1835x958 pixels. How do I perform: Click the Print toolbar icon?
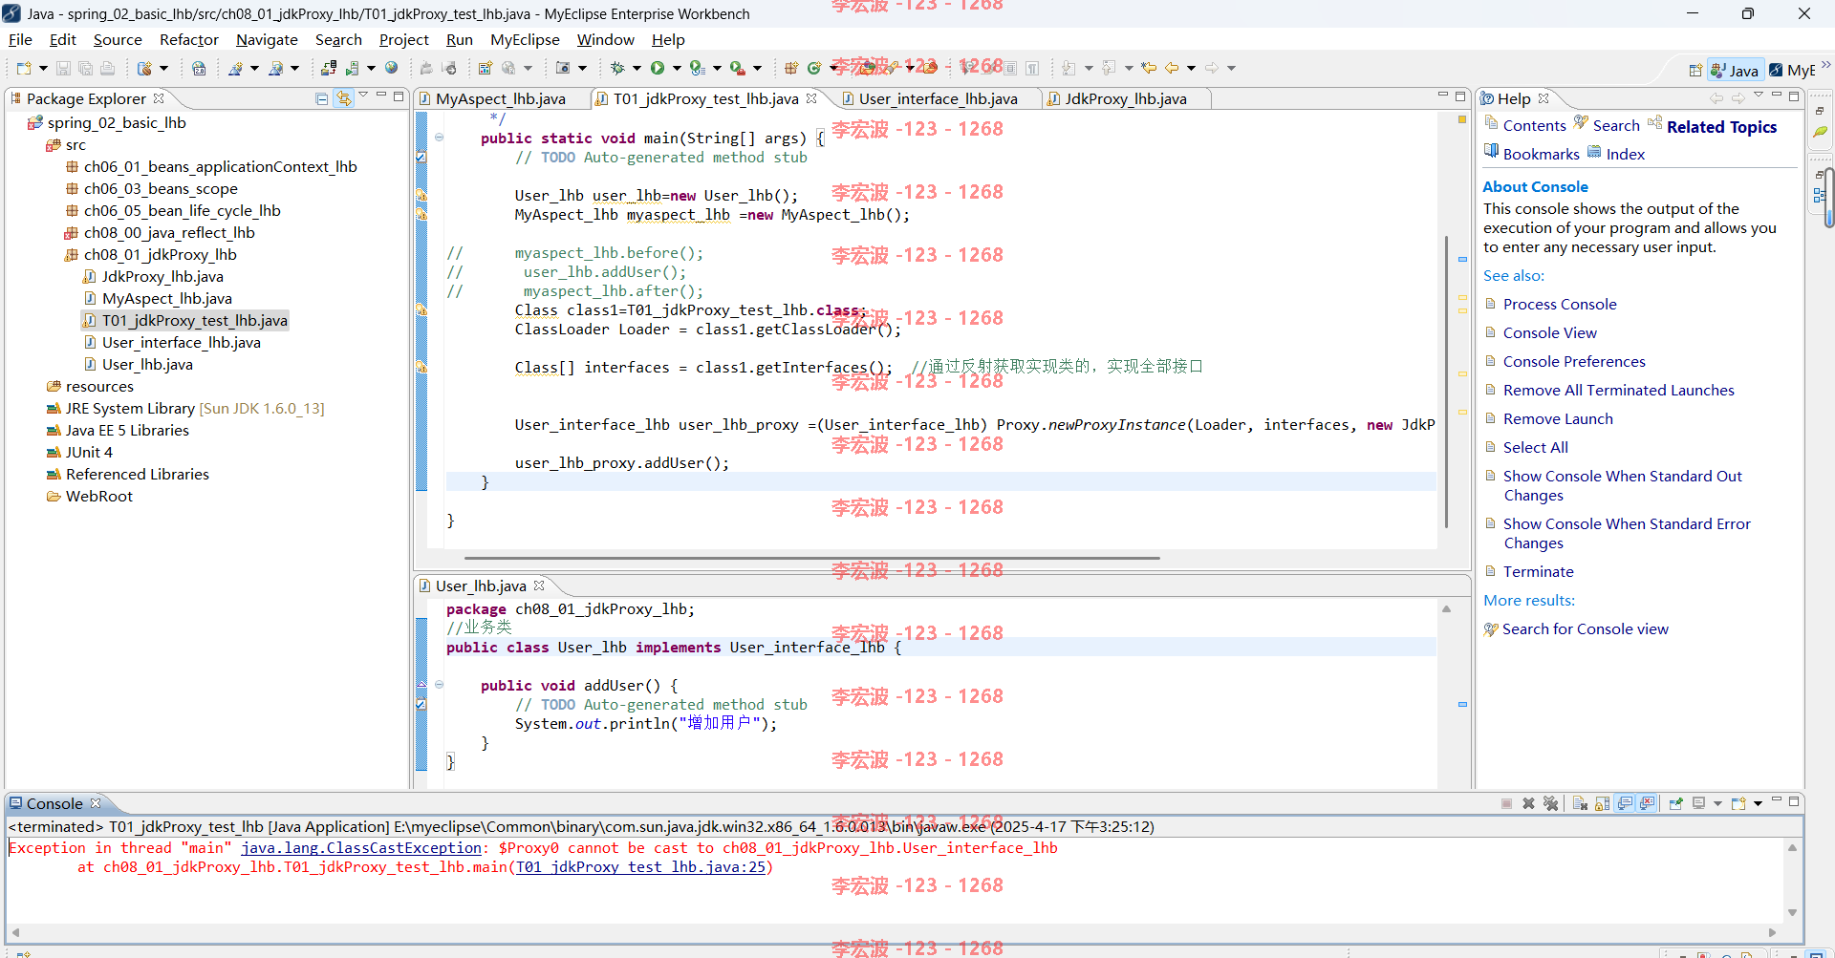point(107,68)
